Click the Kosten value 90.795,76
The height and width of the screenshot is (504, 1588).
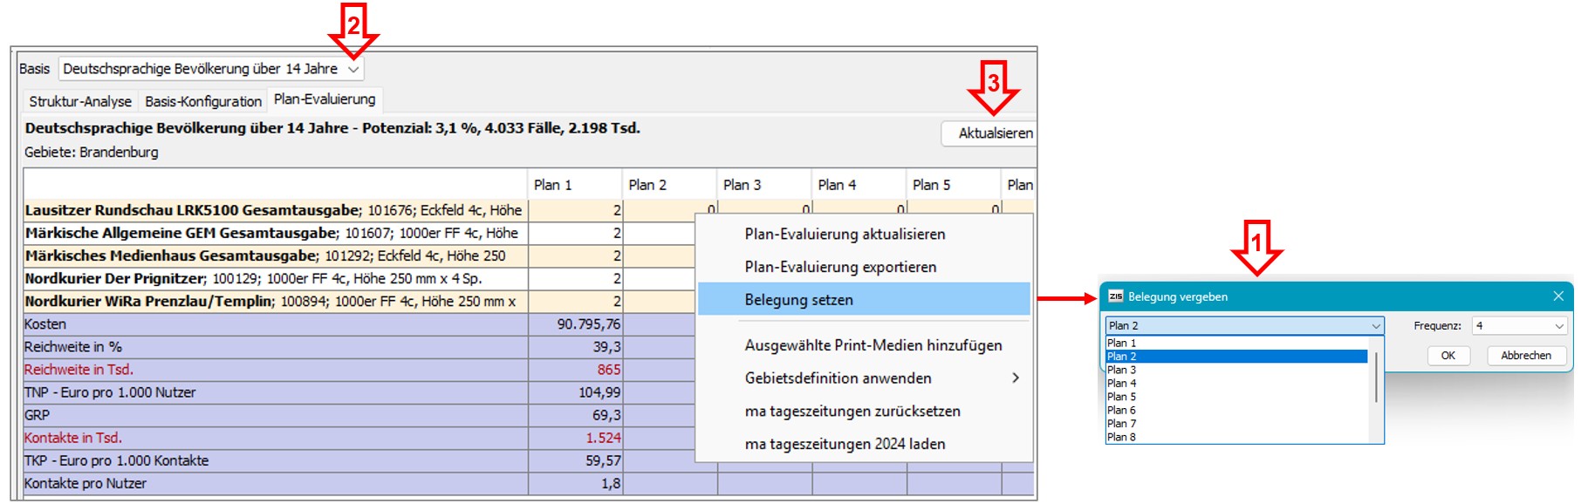(x=589, y=324)
